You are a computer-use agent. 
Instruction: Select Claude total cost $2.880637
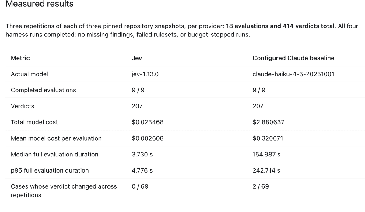tap(268, 122)
